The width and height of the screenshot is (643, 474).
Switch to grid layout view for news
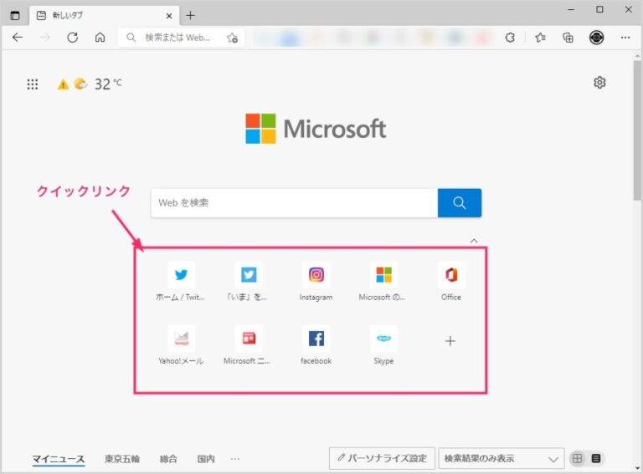pos(577,459)
